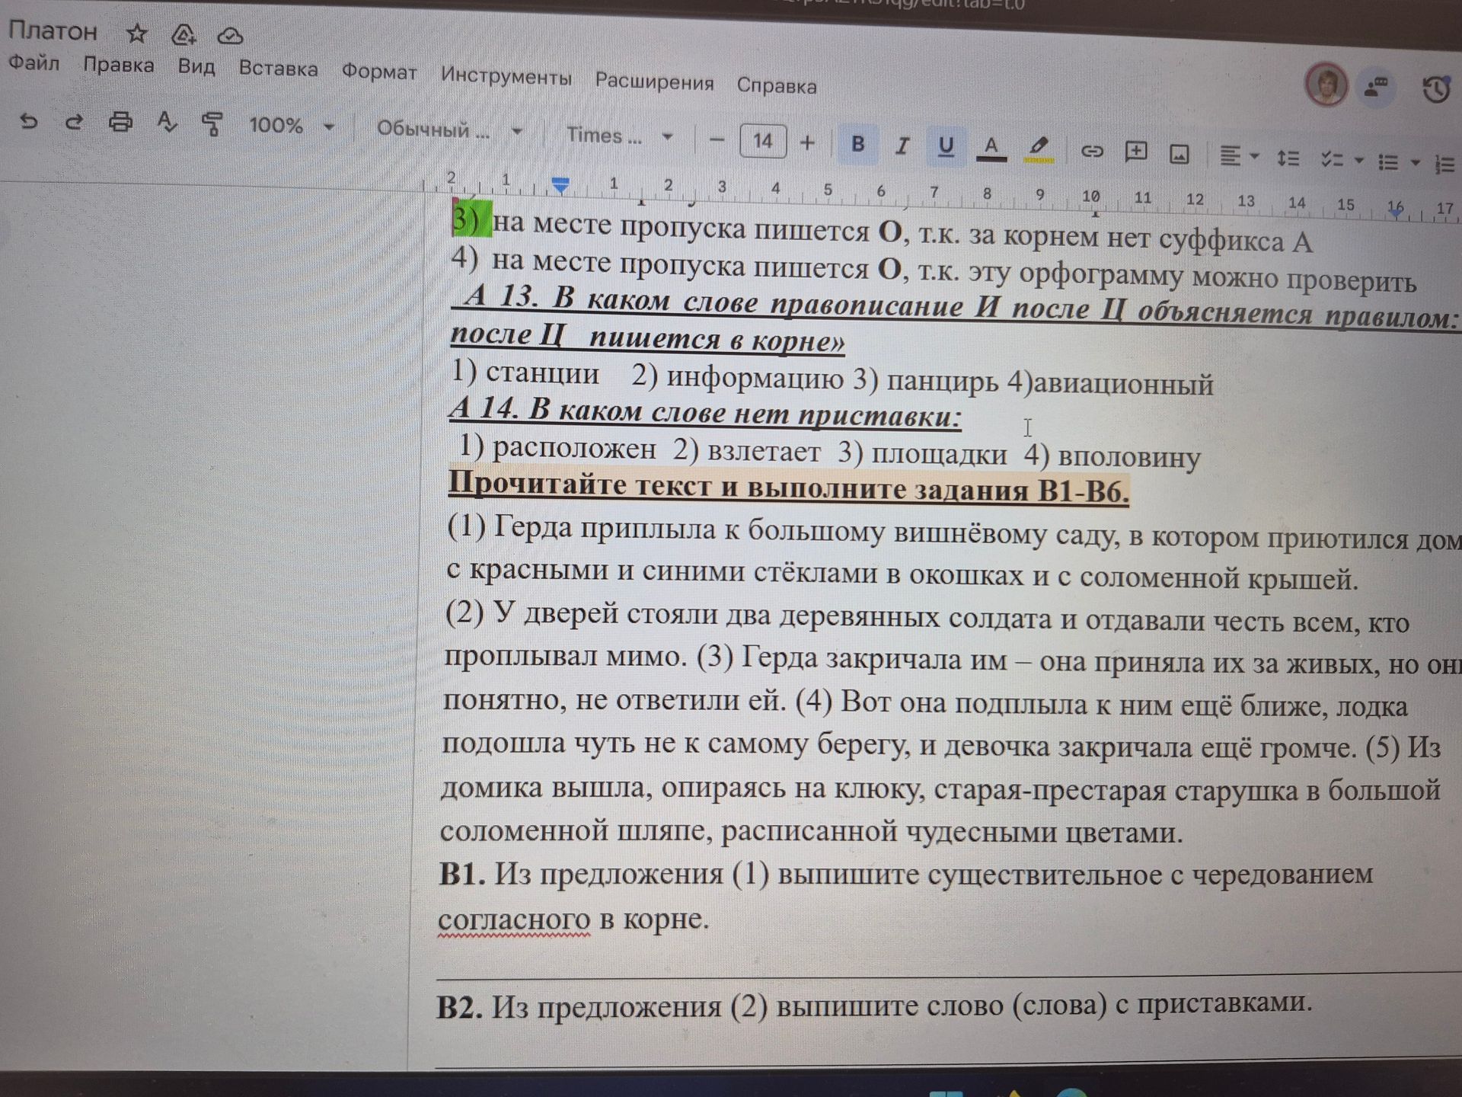Click the word станции in A13

click(x=542, y=373)
